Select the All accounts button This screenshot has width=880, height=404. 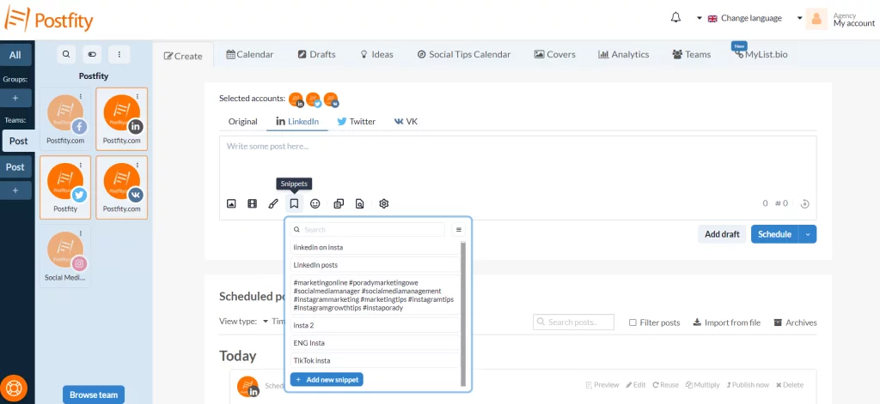15,55
